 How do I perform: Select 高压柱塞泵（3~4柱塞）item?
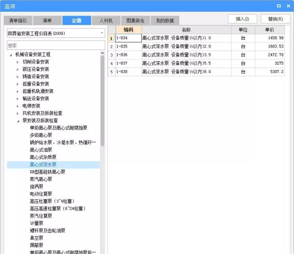click(52, 201)
